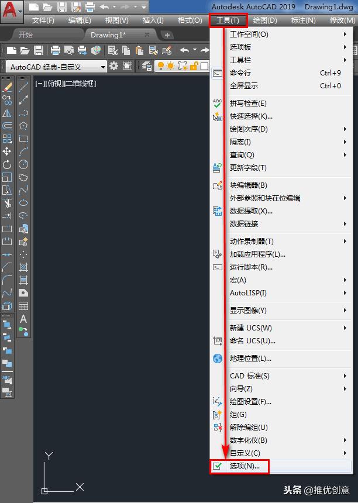Choose 绘图设置(F)... menu entry
Image resolution: width=358 pixels, height=503 pixels.
[281, 402]
